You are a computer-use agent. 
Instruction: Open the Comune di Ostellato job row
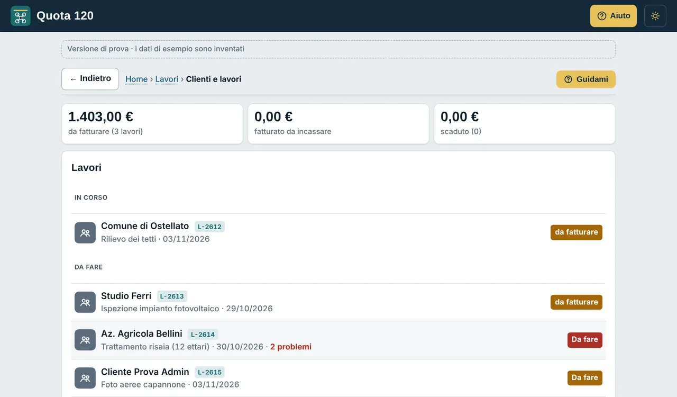pos(338,232)
